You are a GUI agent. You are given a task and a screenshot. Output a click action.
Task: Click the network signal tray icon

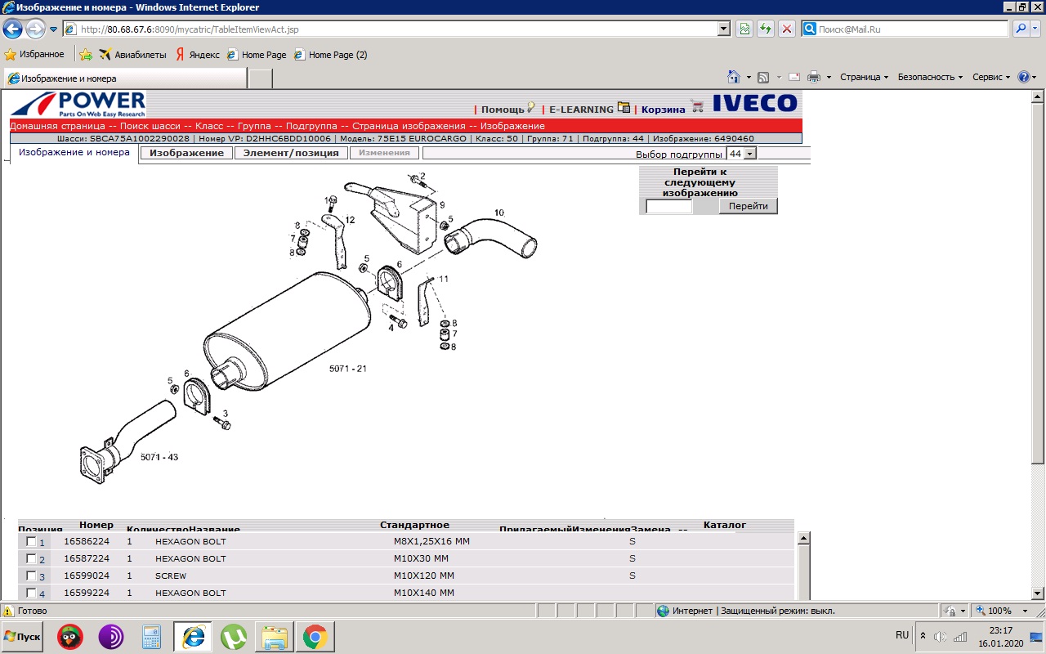tap(960, 636)
